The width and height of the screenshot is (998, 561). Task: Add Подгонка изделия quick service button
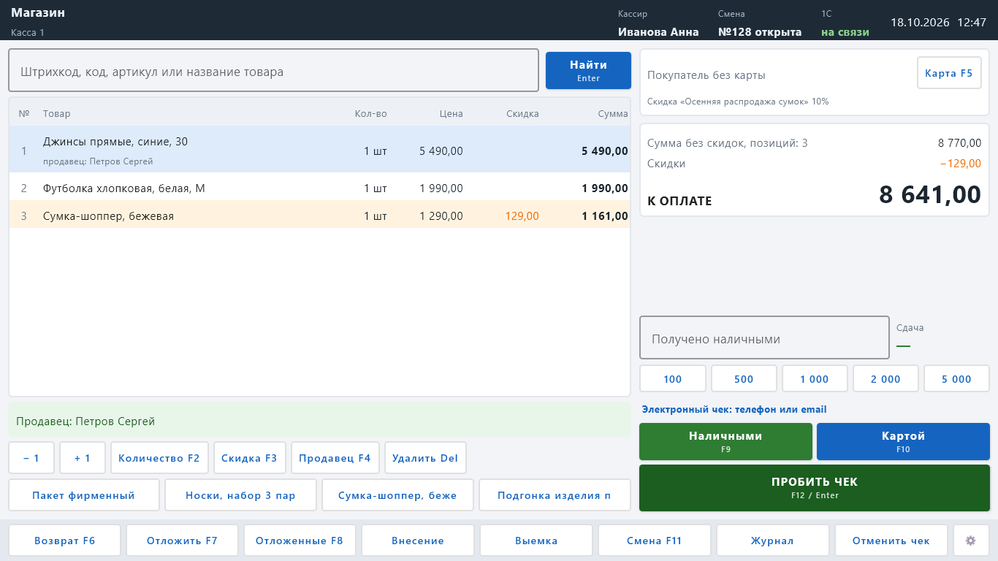coord(555,495)
